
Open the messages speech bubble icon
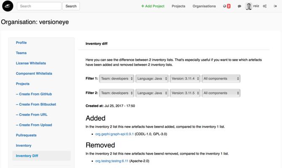click(x=239, y=6)
